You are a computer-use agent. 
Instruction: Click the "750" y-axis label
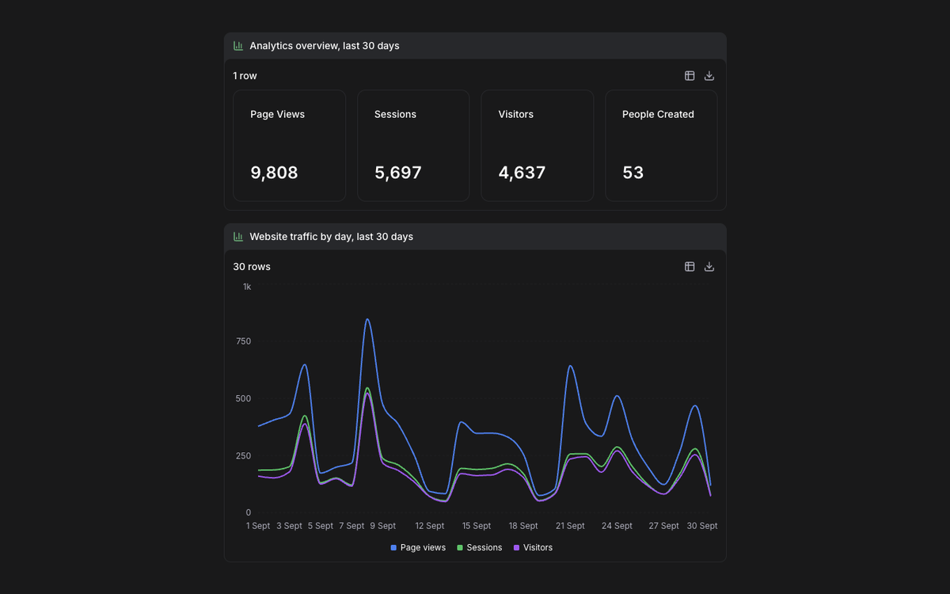243,341
